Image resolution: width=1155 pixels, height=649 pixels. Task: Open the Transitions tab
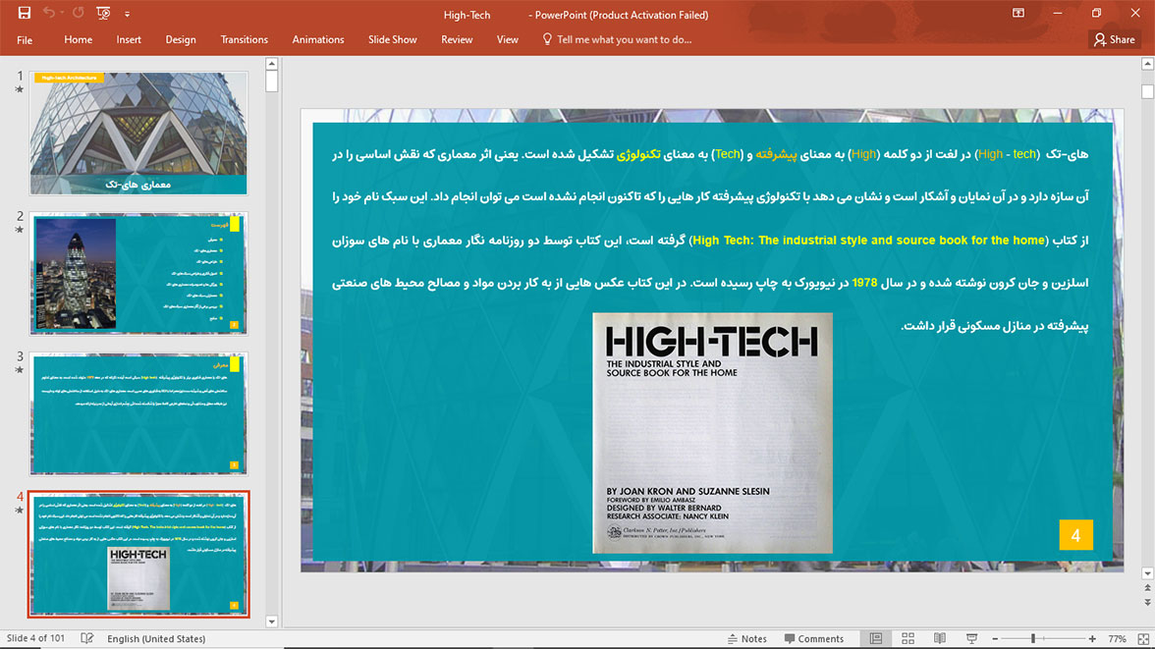tap(244, 40)
